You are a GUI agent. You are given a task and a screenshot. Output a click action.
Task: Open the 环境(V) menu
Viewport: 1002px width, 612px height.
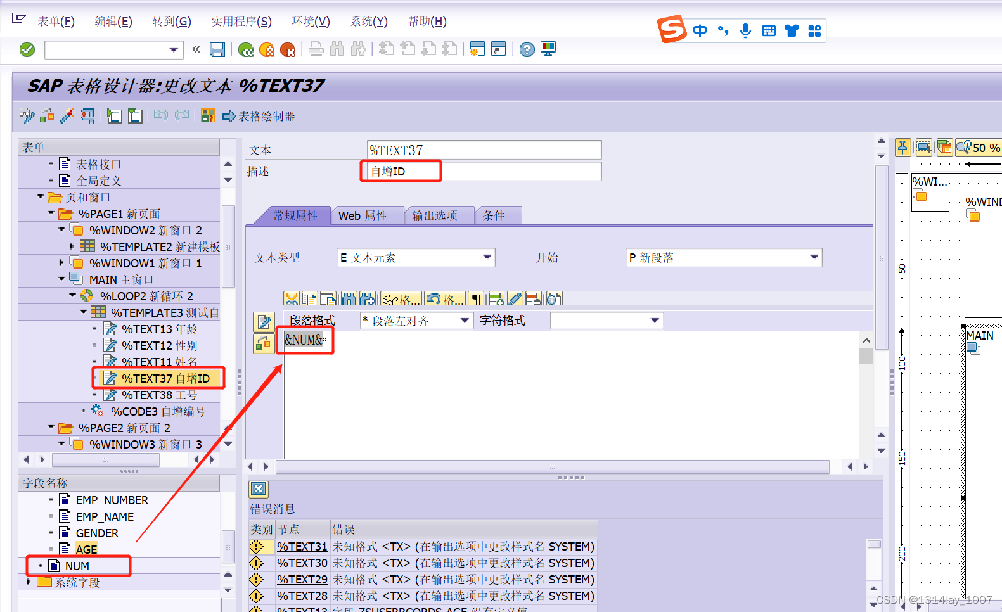tap(311, 22)
